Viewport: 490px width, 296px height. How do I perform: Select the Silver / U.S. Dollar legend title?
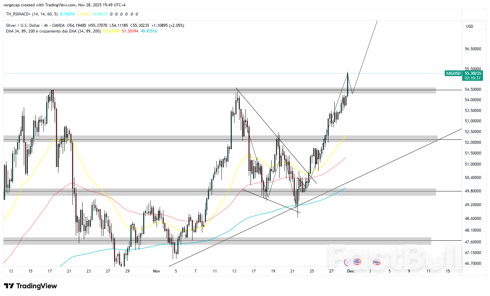pyautogui.click(x=21, y=25)
